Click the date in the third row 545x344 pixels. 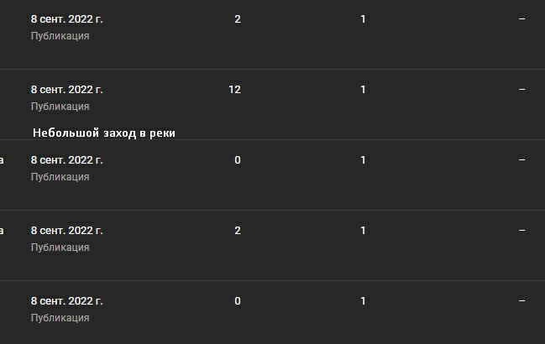point(66,159)
